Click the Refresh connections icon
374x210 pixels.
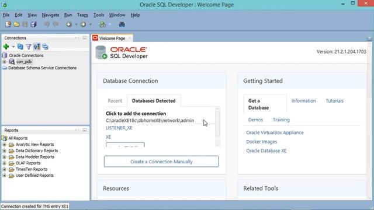click(x=20, y=47)
